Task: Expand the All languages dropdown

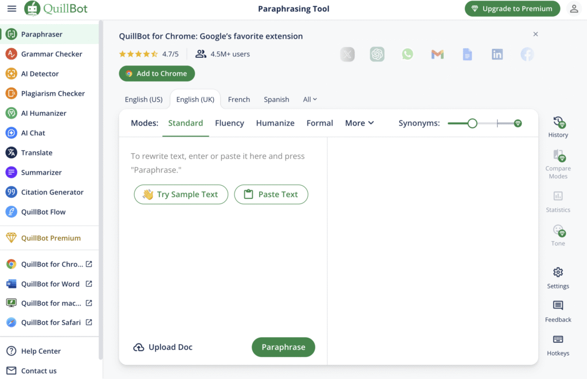Action: [x=310, y=99]
